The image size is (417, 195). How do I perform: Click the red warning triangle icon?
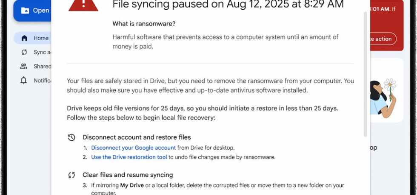(x=83, y=4)
